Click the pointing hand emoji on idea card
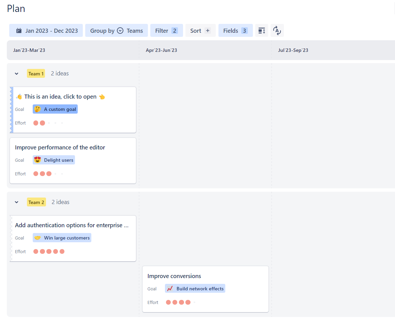Image resolution: width=395 pixels, height=319 pixels. 102,97
